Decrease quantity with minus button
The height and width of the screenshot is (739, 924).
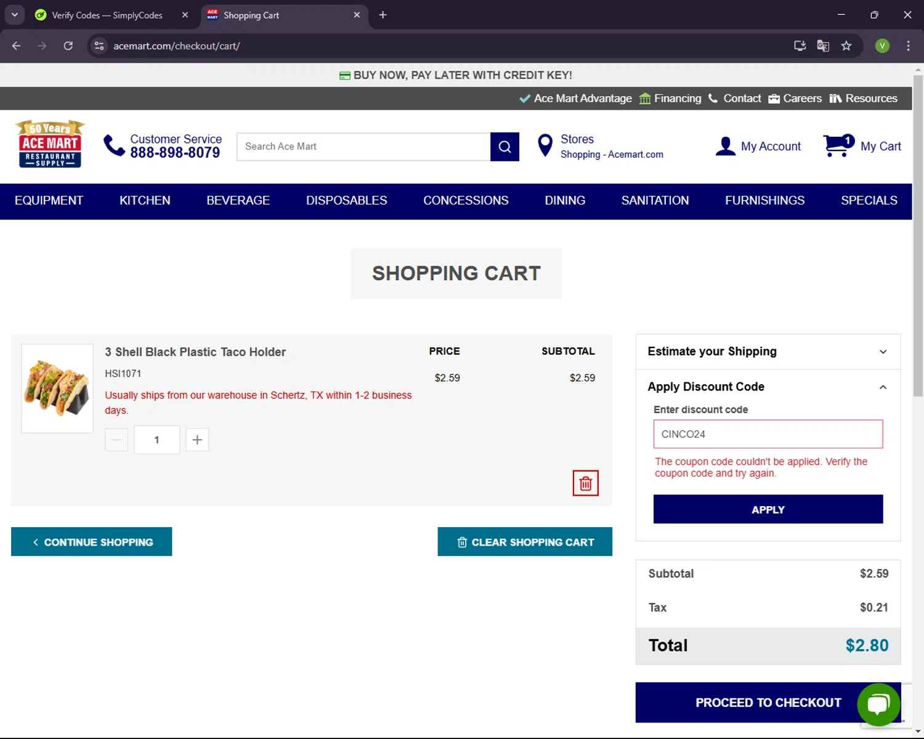pyautogui.click(x=116, y=440)
